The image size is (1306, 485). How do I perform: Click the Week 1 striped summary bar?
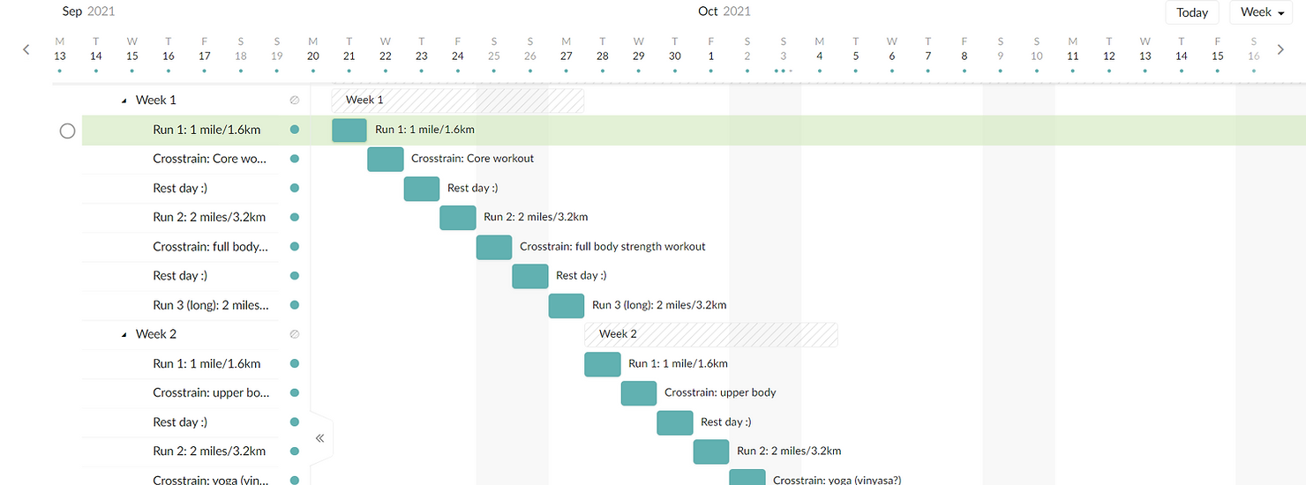(x=457, y=101)
